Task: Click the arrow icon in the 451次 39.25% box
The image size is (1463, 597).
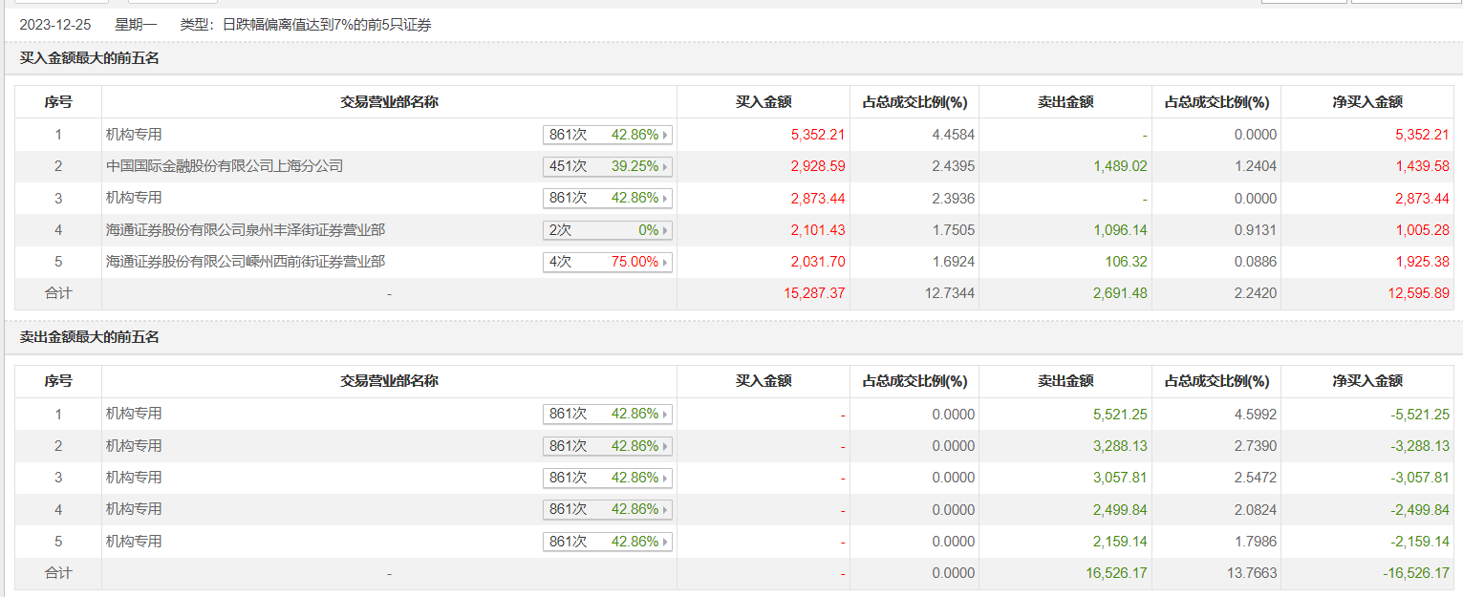Action: point(665,167)
